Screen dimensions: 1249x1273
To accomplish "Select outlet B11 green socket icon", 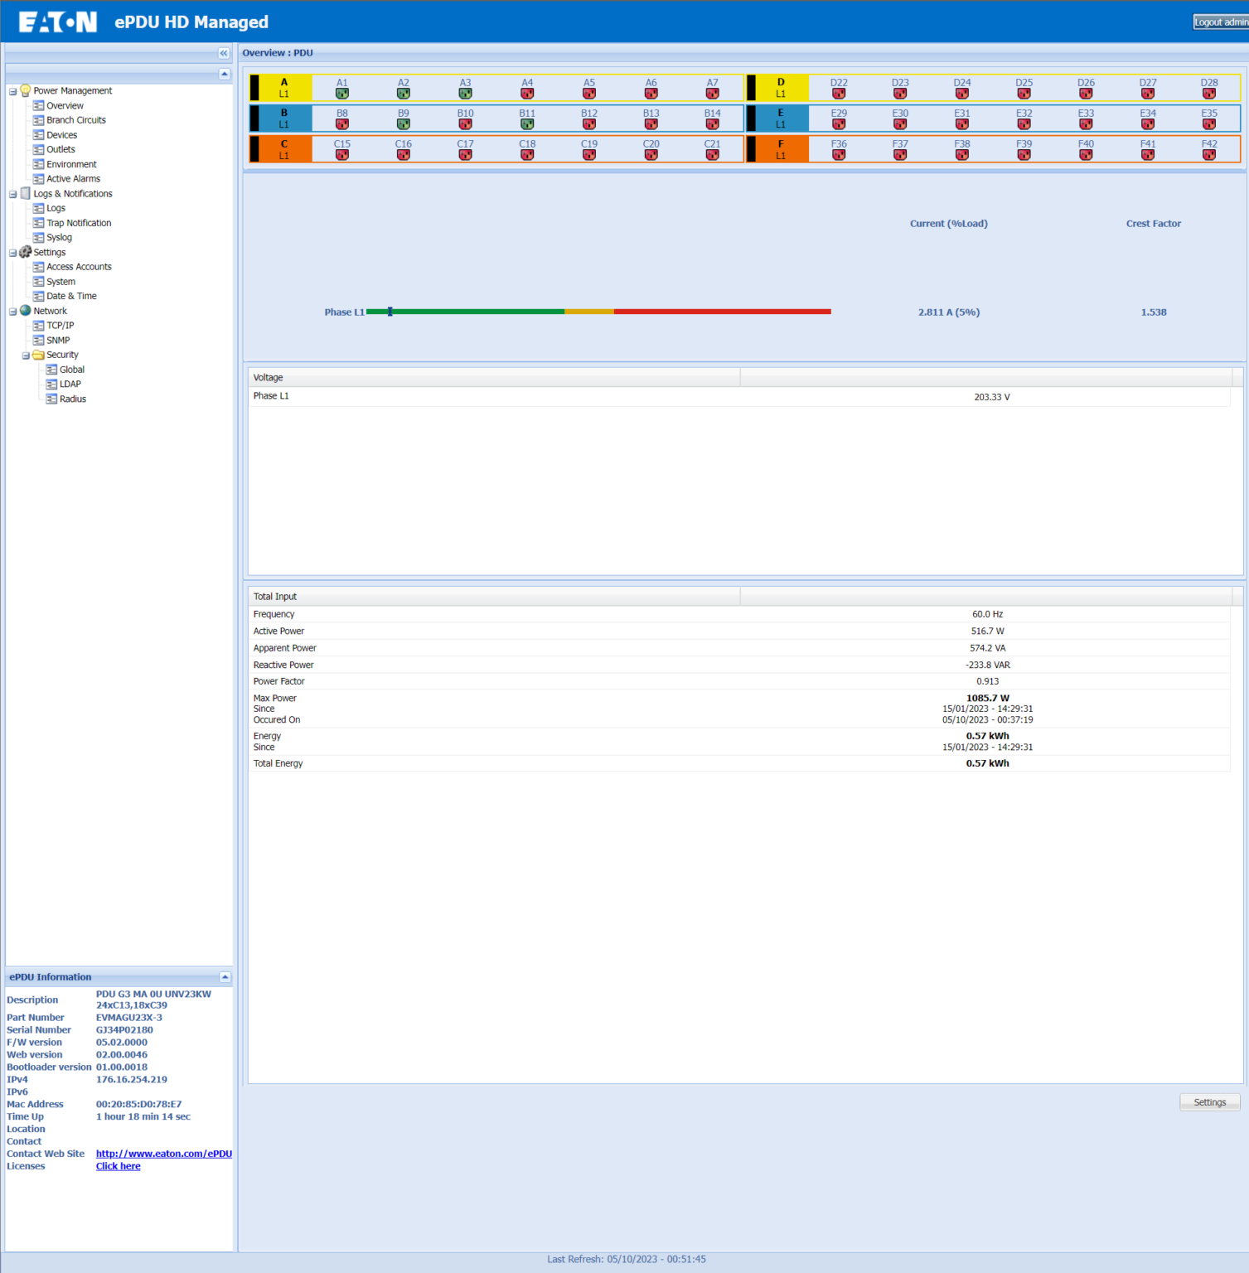I will pyautogui.click(x=527, y=124).
